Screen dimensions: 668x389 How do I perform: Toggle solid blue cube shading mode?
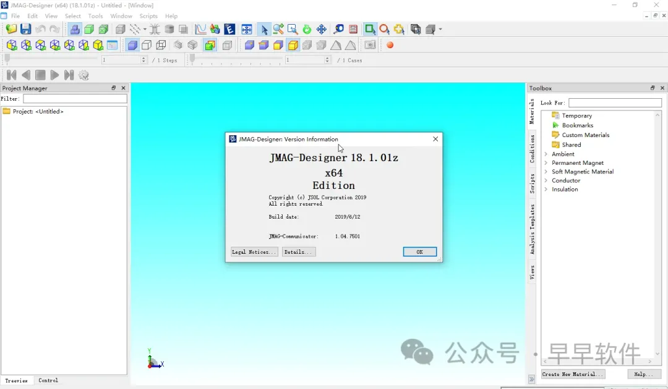[x=132, y=45]
